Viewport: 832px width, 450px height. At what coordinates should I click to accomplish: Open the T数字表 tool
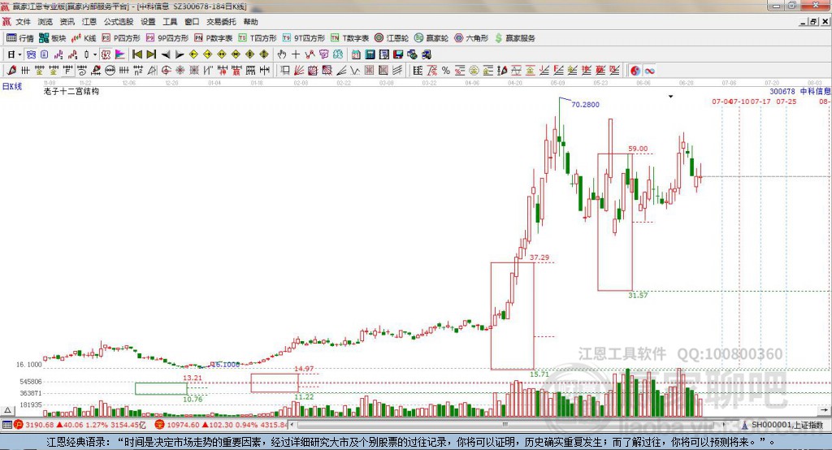(x=349, y=37)
